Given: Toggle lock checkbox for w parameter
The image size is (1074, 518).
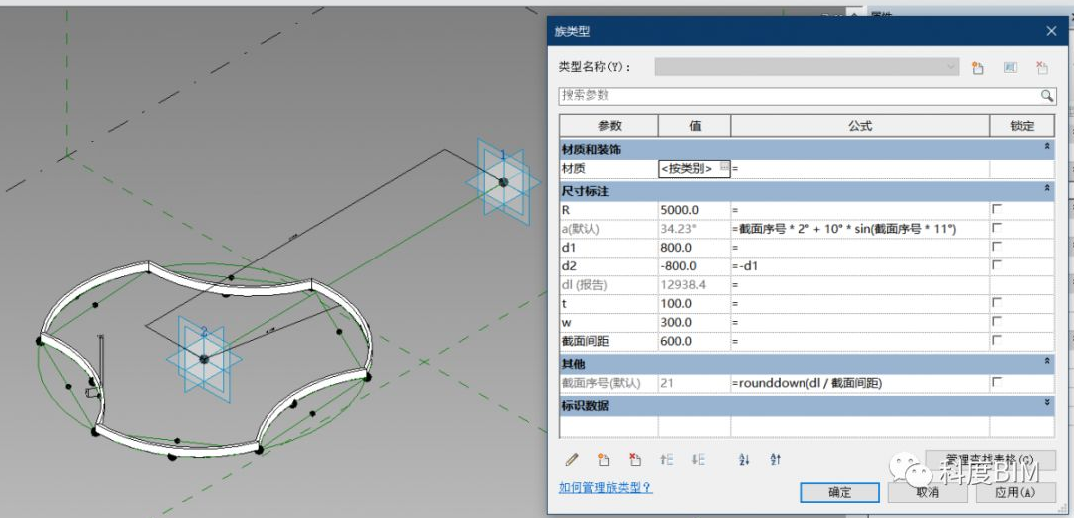Looking at the screenshot, I should click(996, 321).
